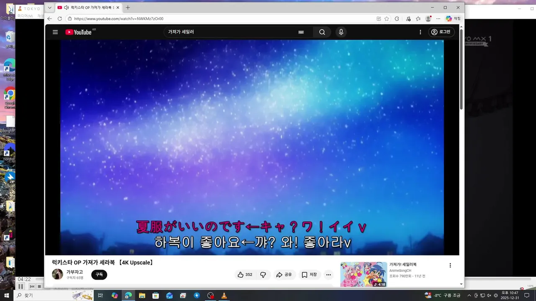Click previous track in background media player
This screenshot has width=536, height=301.
32,286
